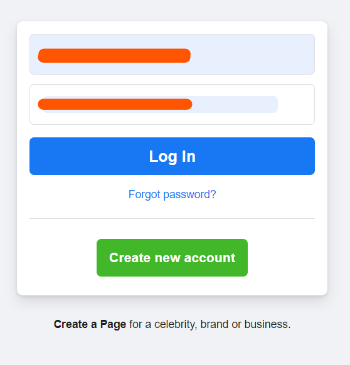The height and width of the screenshot is (365, 350).
Task: Open the Forgot password? link
Action: click(x=172, y=194)
